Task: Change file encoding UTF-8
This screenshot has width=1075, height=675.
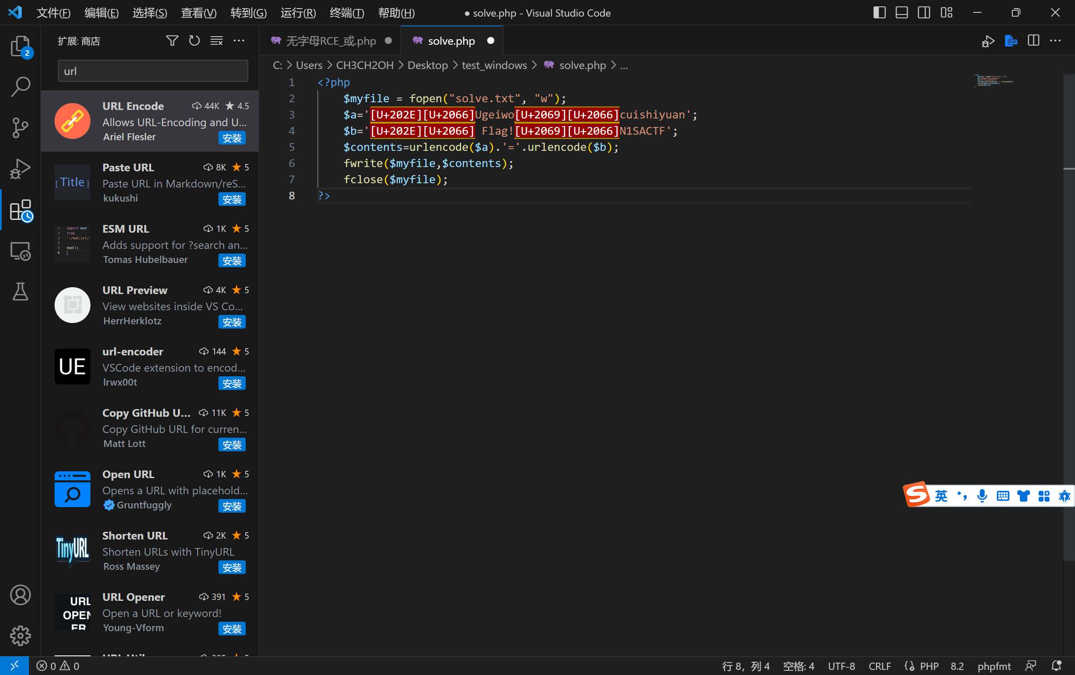Action: [x=842, y=666]
